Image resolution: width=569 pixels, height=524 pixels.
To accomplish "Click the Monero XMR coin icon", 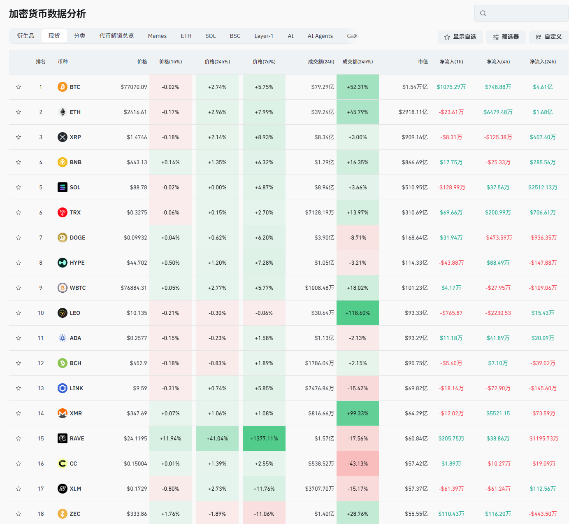I will 63,413.
